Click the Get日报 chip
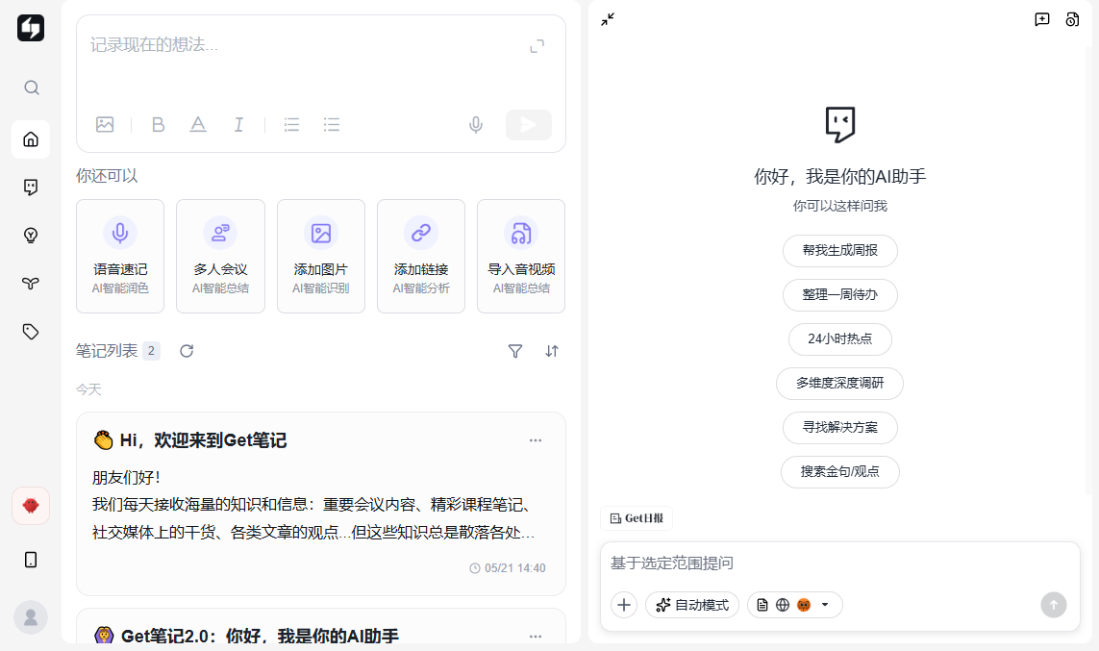 click(x=637, y=518)
